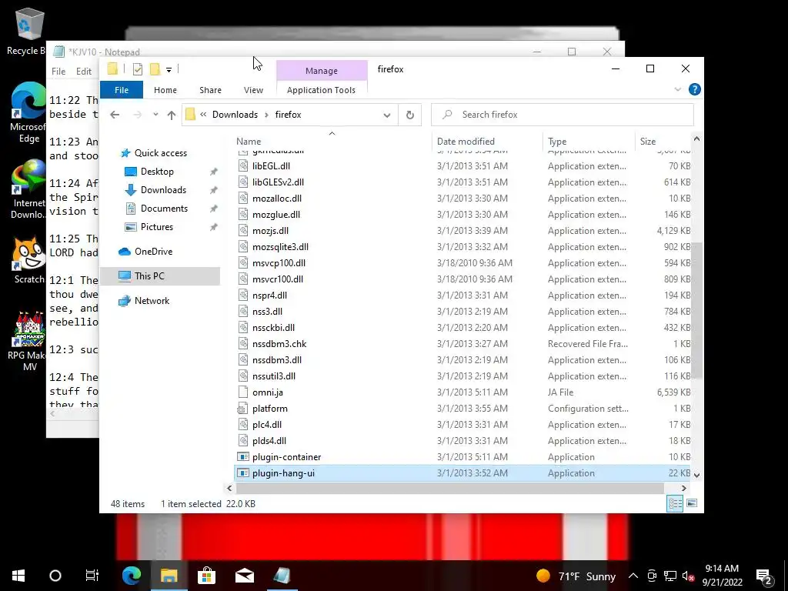Switch to Details view layout icon
Screen dimensions: 788x591
click(675, 503)
